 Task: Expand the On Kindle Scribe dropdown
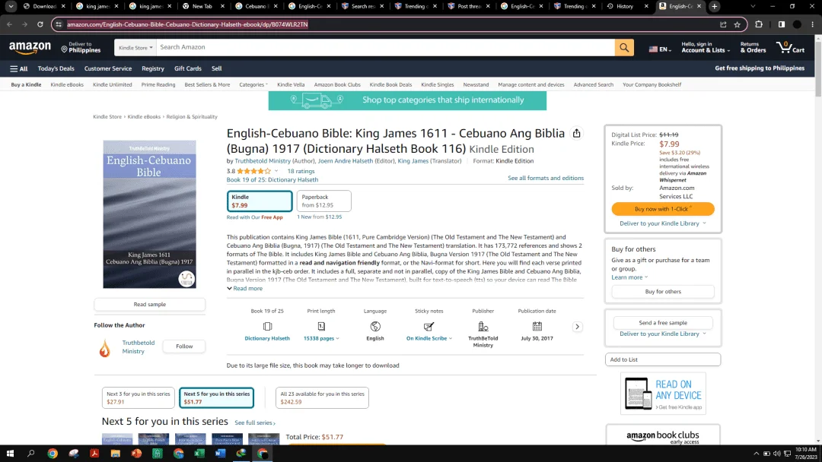pyautogui.click(x=429, y=338)
